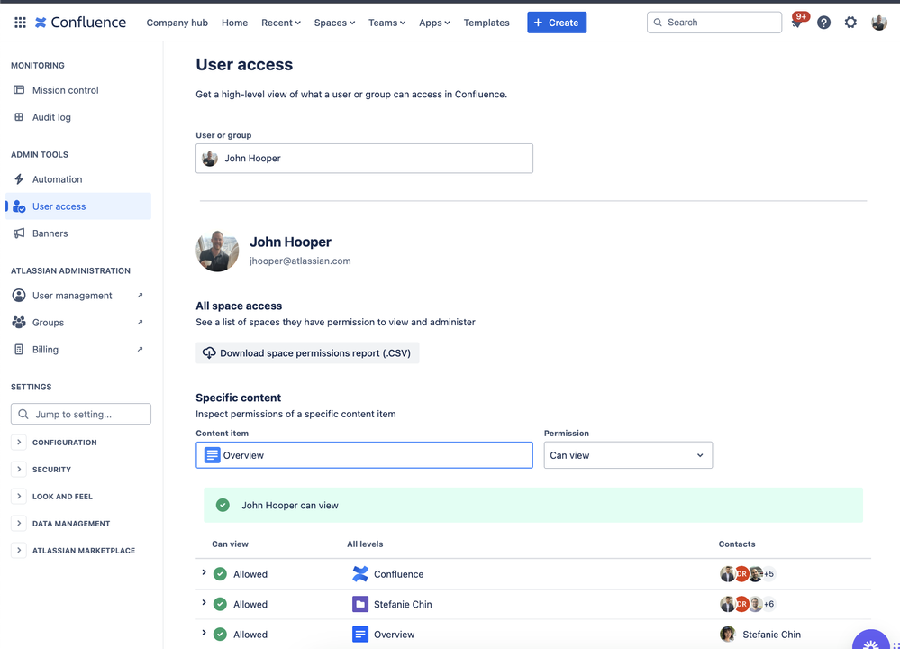Expand the CONFIGURATION settings section
The height and width of the screenshot is (649, 900).
click(19, 442)
